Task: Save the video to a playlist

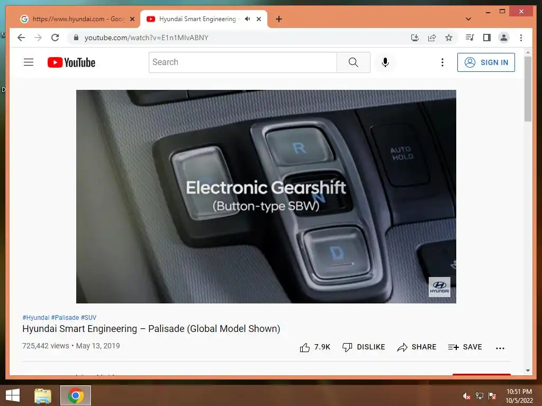Action: click(465, 347)
